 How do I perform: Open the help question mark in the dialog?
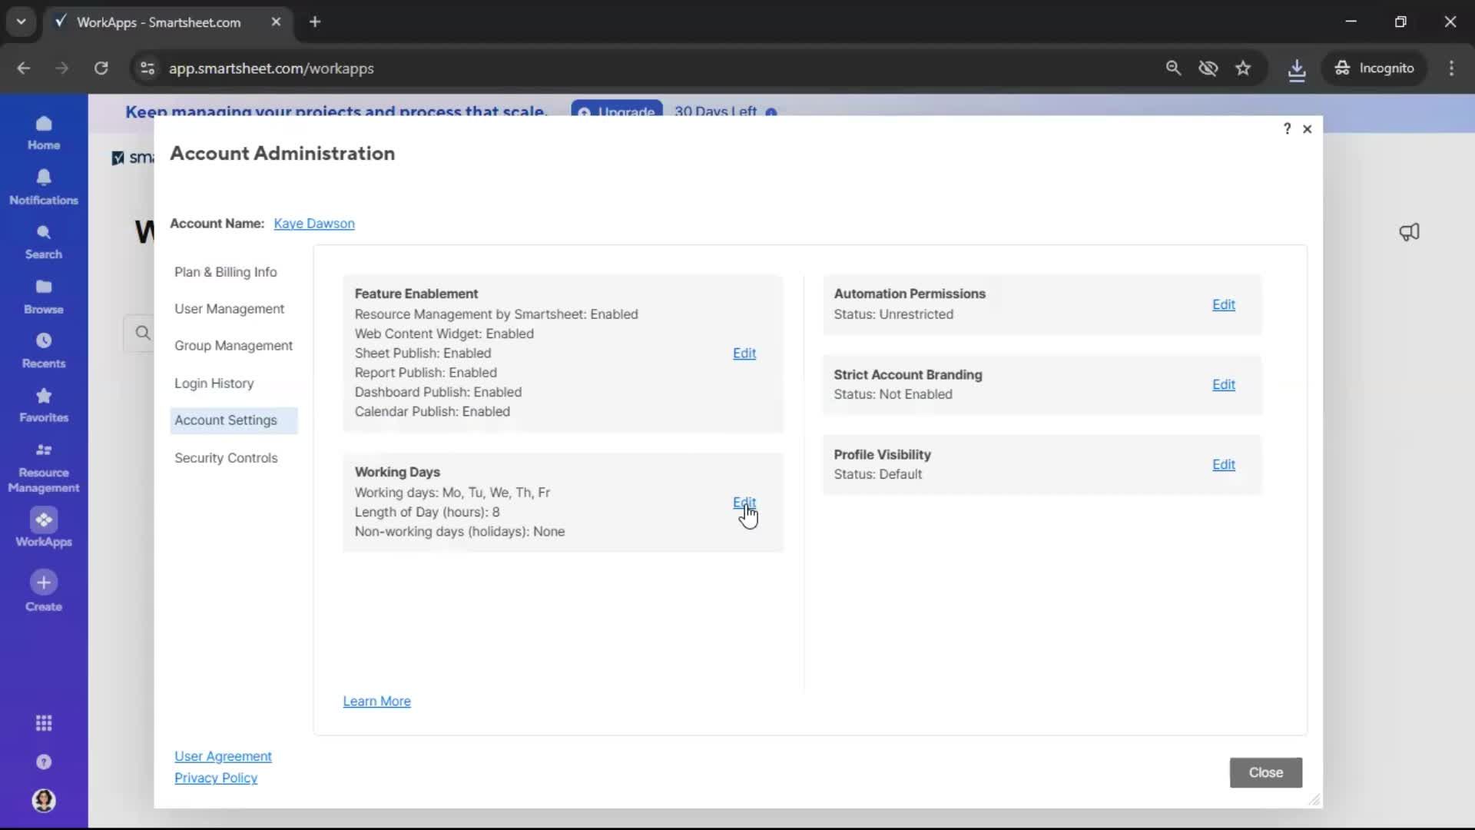(x=1287, y=128)
